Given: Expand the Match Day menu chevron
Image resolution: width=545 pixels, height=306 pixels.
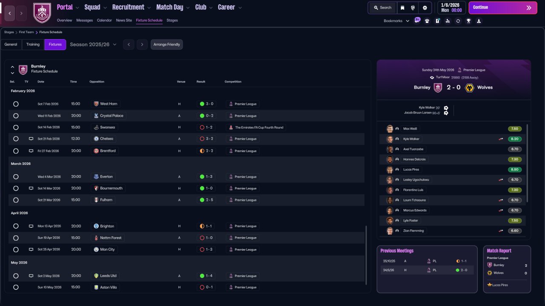Looking at the screenshot, I should tap(187, 8).
